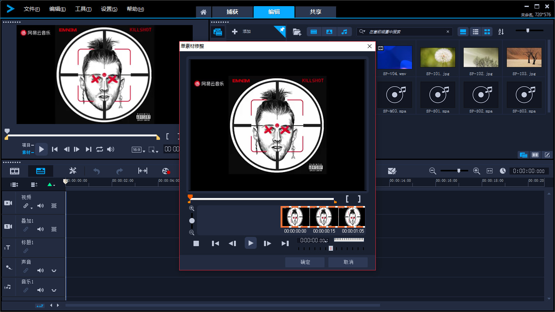Open the customize toolbar tools icon
This screenshot has width=555, height=312.
point(73,171)
